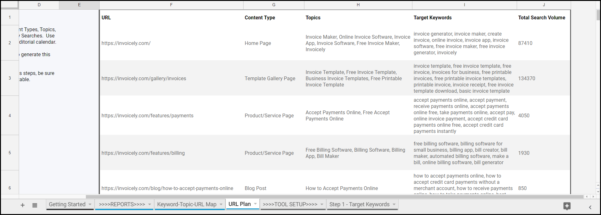Image resolution: width=601 pixels, height=215 pixels.
Task: Open the Keyword-Topic-URL Map tab
Action: (x=187, y=204)
